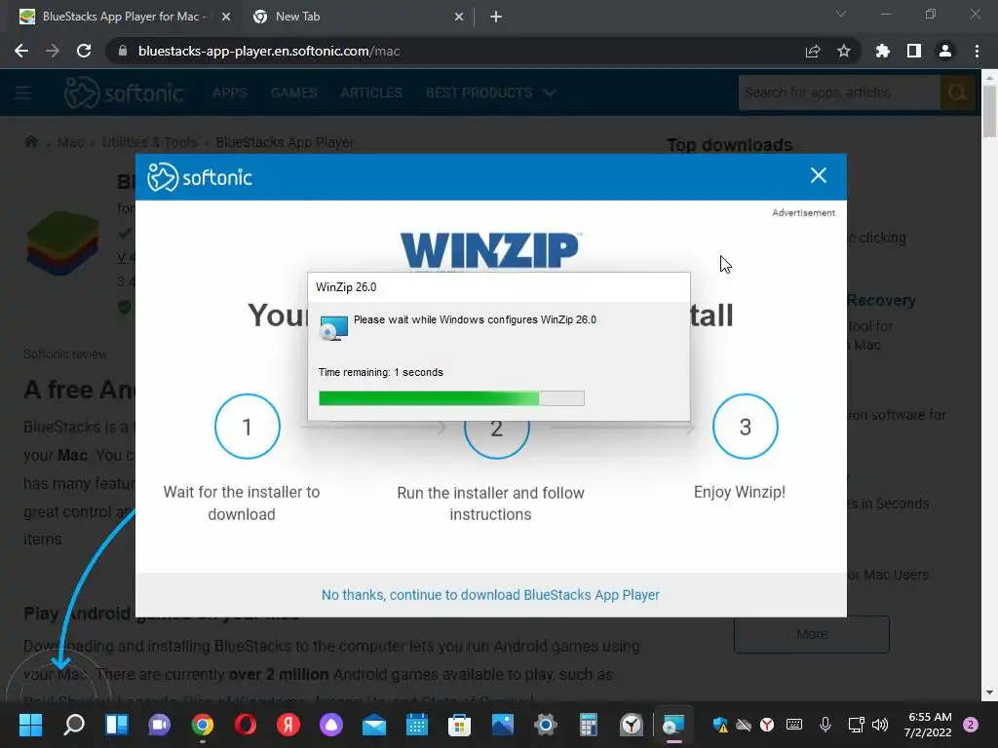Open the ARTICLES menu item
998x748 pixels.
371,93
